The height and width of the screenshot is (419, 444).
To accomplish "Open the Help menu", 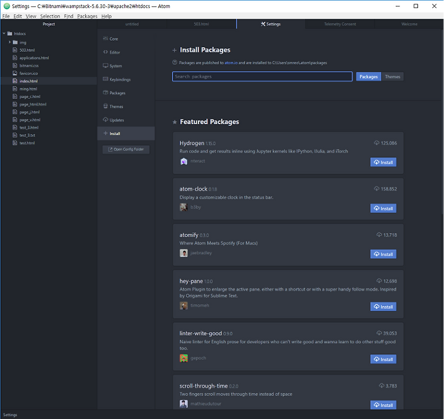I will click(107, 16).
